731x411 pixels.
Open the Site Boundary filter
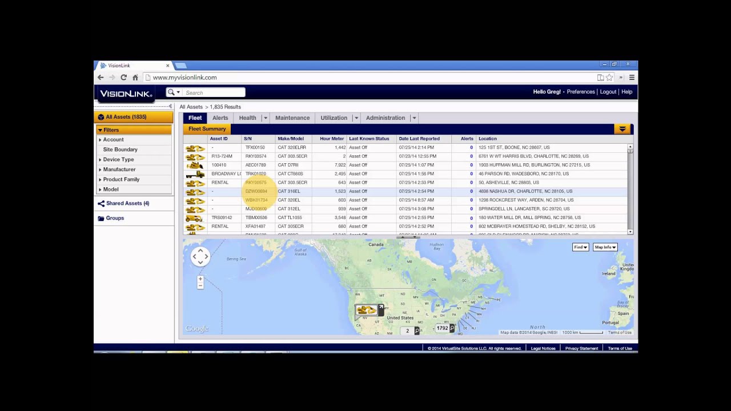coord(120,150)
